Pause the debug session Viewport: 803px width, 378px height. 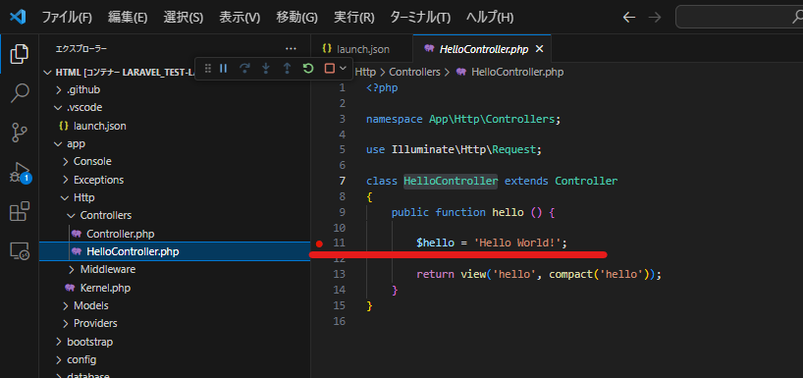[223, 68]
